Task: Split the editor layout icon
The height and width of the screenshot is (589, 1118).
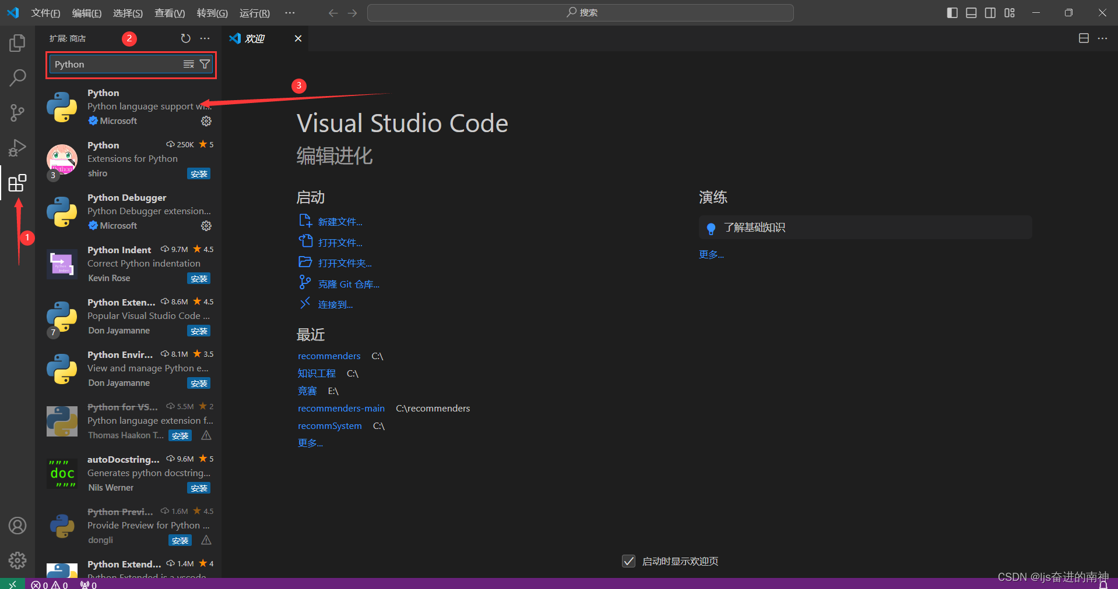Action: click(x=1084, y=38)
